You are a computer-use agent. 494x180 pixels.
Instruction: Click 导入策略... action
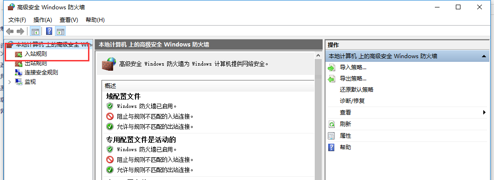pos(353,67)
